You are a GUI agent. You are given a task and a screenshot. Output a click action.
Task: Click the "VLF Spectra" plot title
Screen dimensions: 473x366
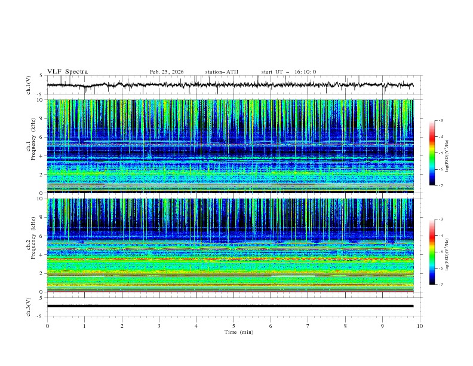(x=67, y=72)
